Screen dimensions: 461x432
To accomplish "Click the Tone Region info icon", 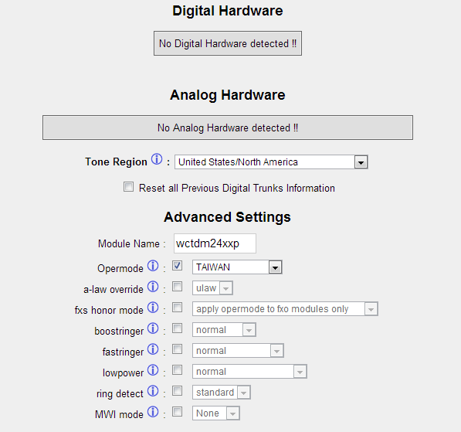I will pos(157,159).
